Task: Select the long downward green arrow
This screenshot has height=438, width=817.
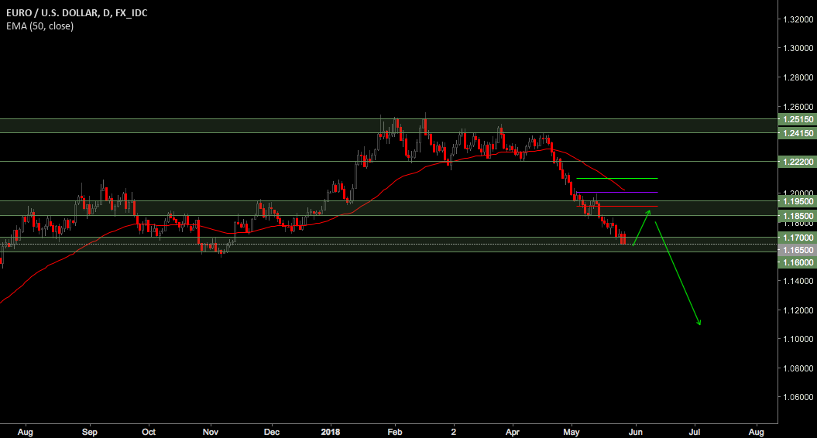Action: 678,274
